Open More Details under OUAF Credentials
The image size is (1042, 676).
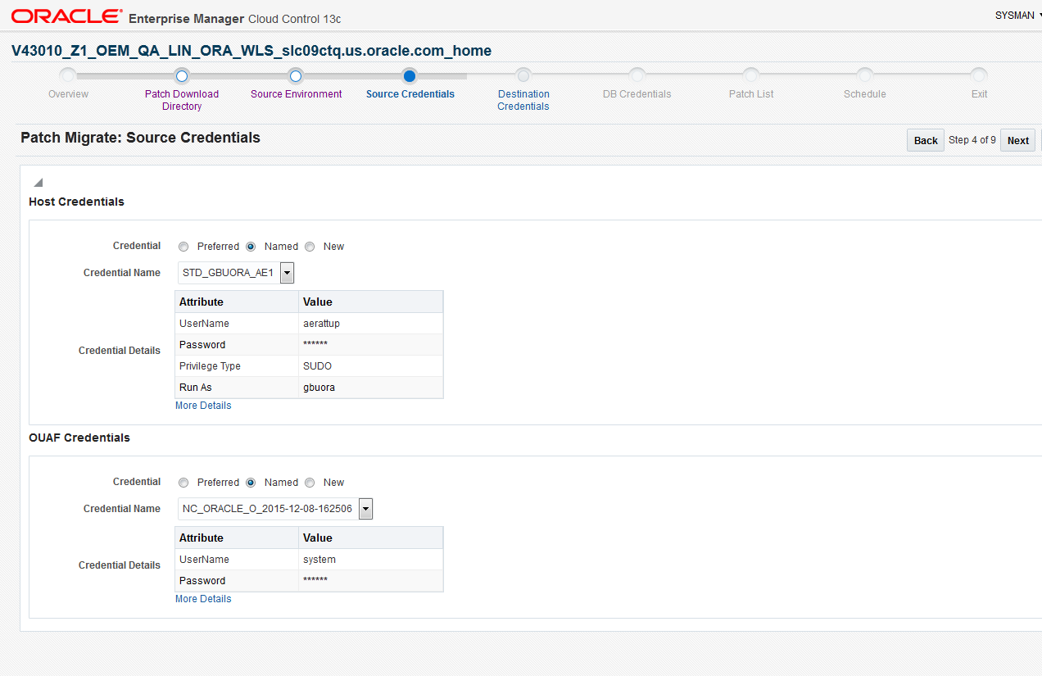pos(203,599)
